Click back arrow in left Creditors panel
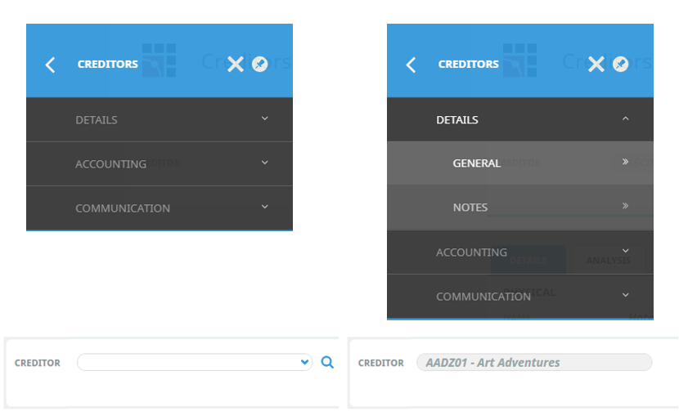Viewport: 679px width, 411px height. (x=51, y=65)
